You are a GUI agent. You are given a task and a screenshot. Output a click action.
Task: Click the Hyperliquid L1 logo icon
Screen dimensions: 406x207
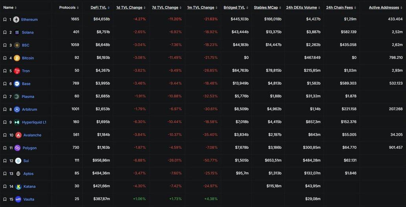[17, 122]
